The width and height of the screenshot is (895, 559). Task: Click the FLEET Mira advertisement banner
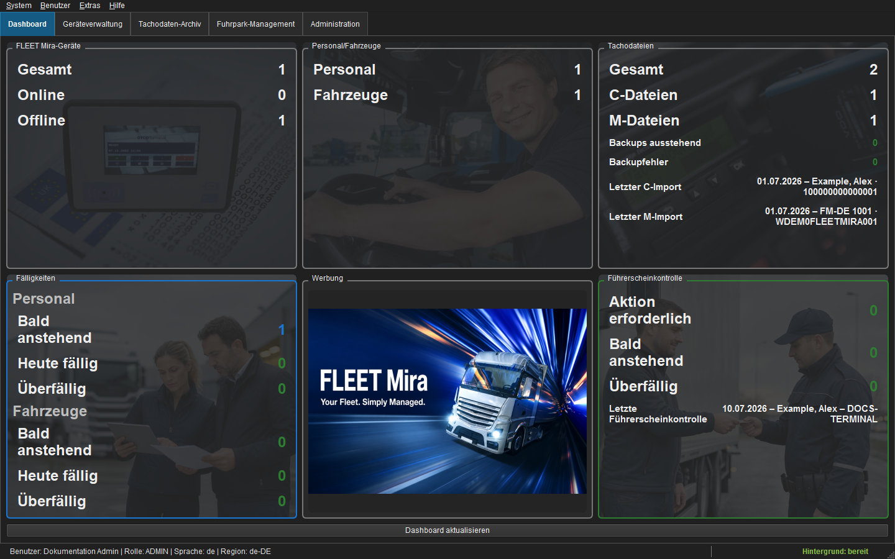click(447, 401)
